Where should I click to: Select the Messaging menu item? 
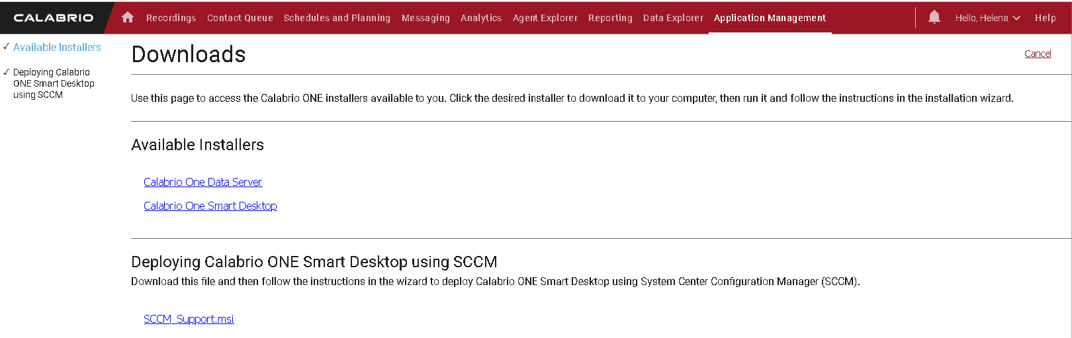pyautogui.click(x=425, y=18)
